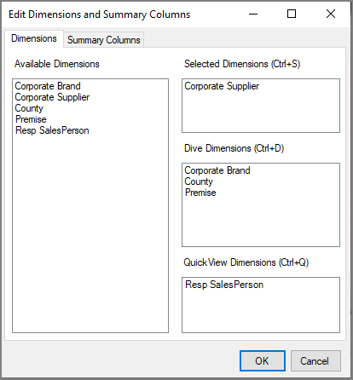Confirm changes with the OK button
Image resolution: width=353 pixels, height=380 pixels.
(x=262, y=360)
